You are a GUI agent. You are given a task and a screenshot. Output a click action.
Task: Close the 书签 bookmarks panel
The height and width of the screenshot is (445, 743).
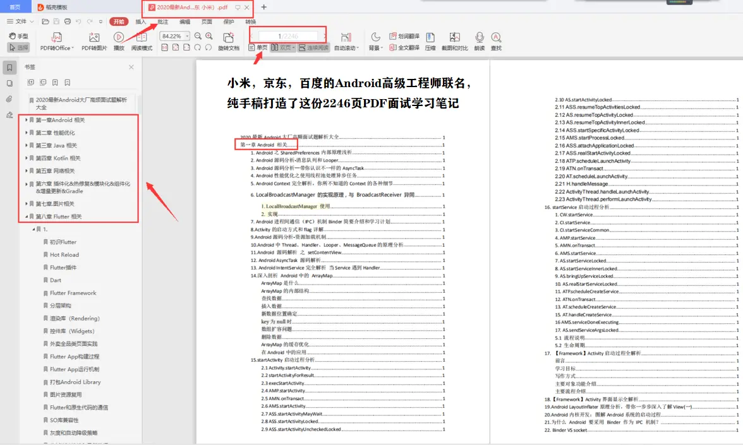coord(131,67)
